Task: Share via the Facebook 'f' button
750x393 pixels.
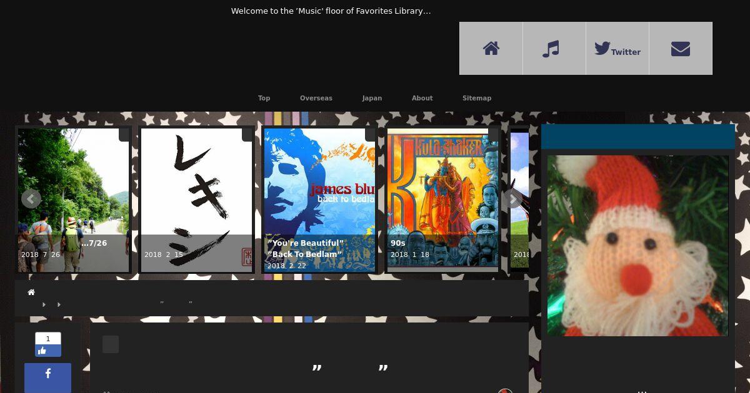Action: point(47,377)
